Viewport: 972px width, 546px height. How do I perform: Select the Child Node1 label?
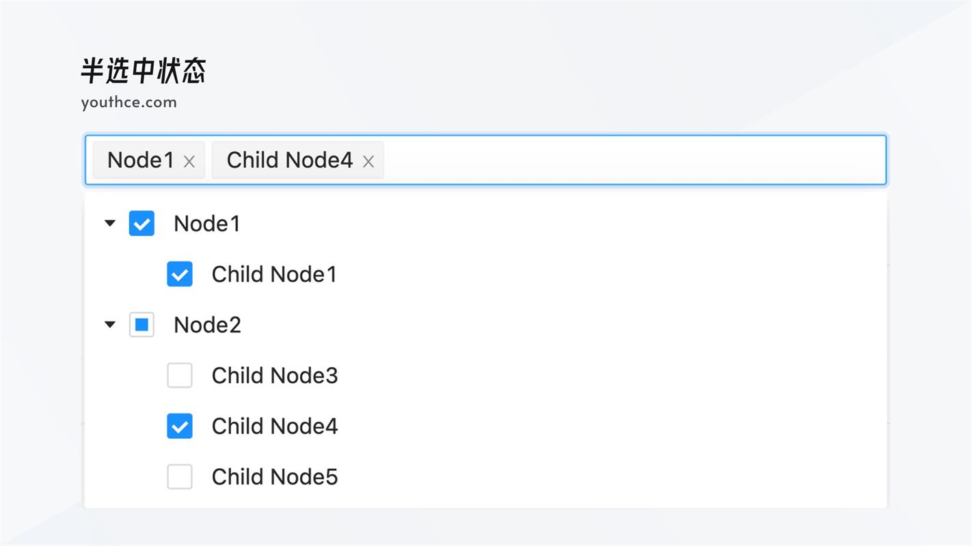[x=274, y=274]
